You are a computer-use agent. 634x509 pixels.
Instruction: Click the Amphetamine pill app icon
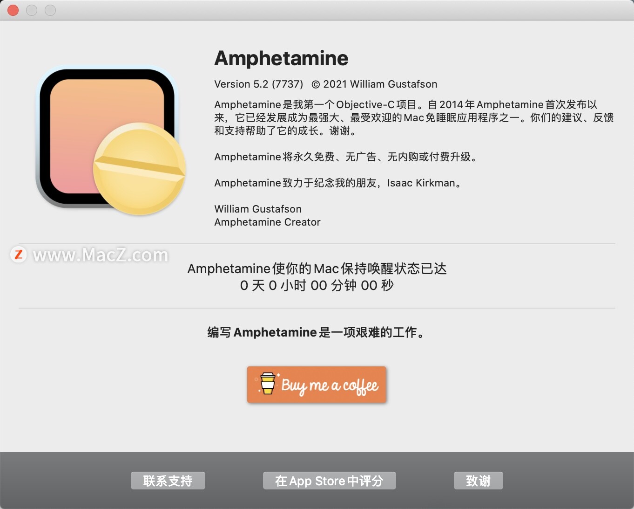click(x=110, y=141)
